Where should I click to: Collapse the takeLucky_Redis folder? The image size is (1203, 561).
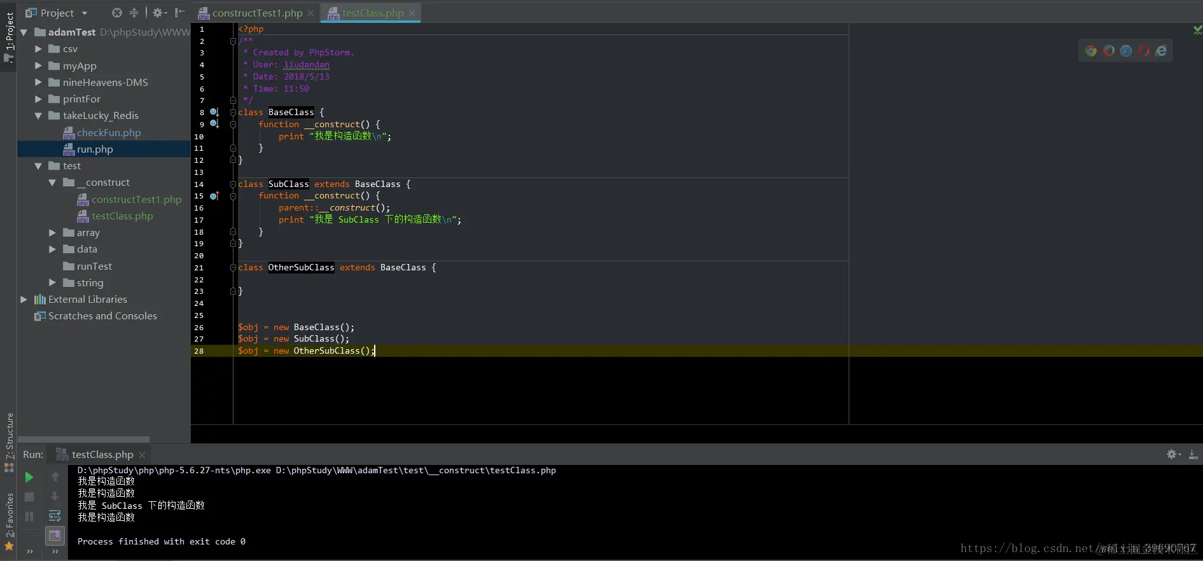38,116
